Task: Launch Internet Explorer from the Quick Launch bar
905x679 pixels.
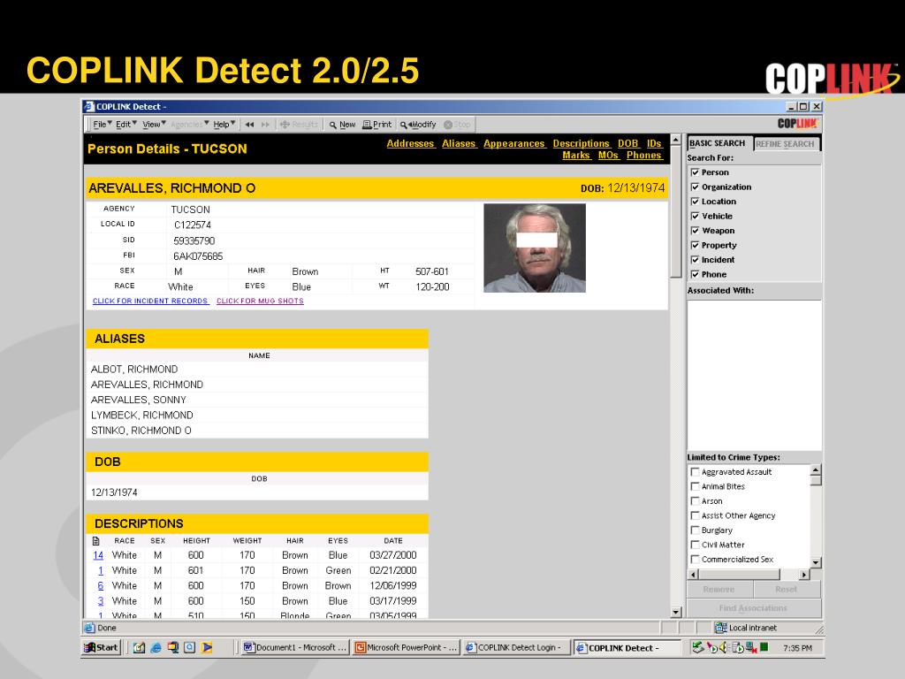Action: pos(156,648)
